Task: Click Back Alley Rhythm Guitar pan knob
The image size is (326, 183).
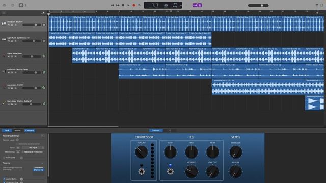Action: click(44, 104)
